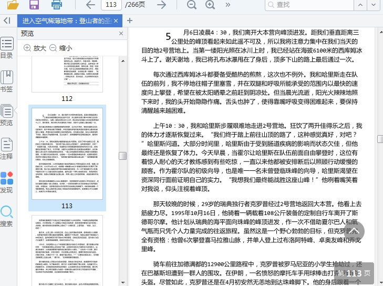Go to next page with right arrow
The height and width of the screenshot is (286, 383).
tap(161, 5)
